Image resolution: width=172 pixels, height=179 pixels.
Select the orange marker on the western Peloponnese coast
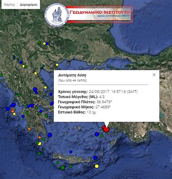(29, 129)
